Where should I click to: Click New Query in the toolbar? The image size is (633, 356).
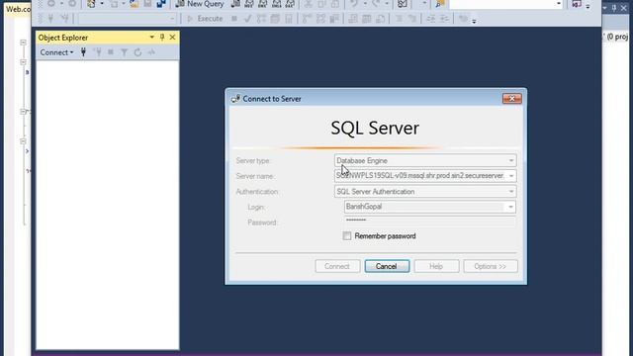point(200,4)
